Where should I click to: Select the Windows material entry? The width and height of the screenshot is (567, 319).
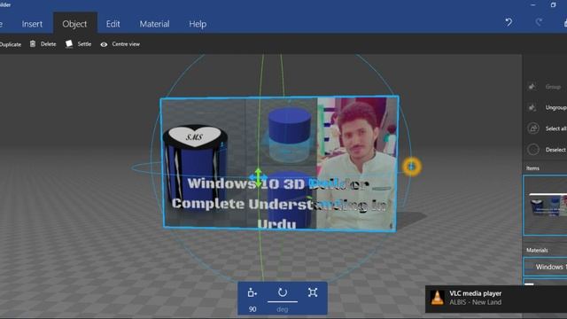click(546, 267)
